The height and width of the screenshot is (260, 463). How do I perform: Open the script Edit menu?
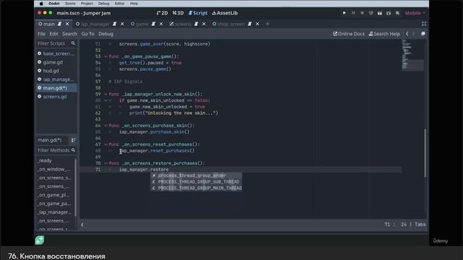click(54, 34)
